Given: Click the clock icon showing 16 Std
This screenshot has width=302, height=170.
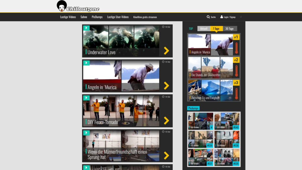Looking at the screenshot, I should [x=163, y=166].
